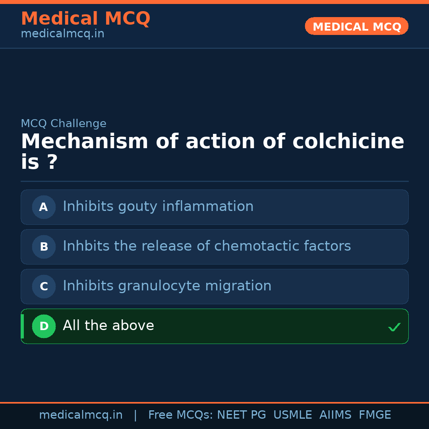Open the medicalmcq.in footer link
429x429 pixels.
tap(81, 415)
